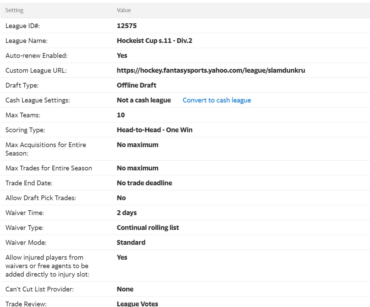
Task: Click the Max Trades for Entire Season label
Action: pyautogui.click(x=49, y=168)
